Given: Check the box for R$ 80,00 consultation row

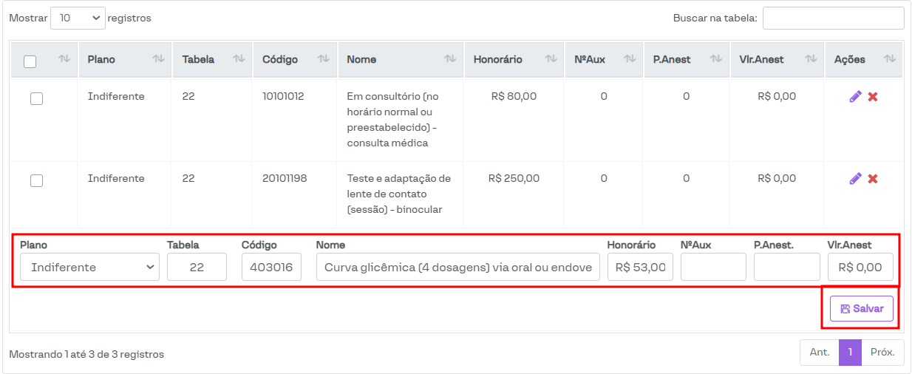Looking at the screenshot, I should coord(36,98).
